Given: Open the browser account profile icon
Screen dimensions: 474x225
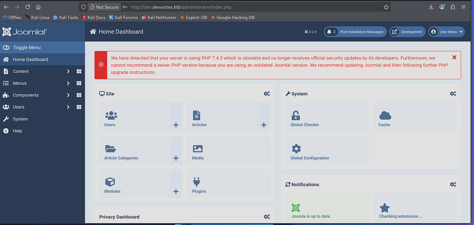Looking at the screenshot, I should pos(442,7).
